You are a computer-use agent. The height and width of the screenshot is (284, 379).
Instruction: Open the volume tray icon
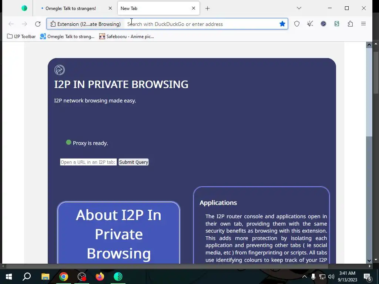click(331, 277)
